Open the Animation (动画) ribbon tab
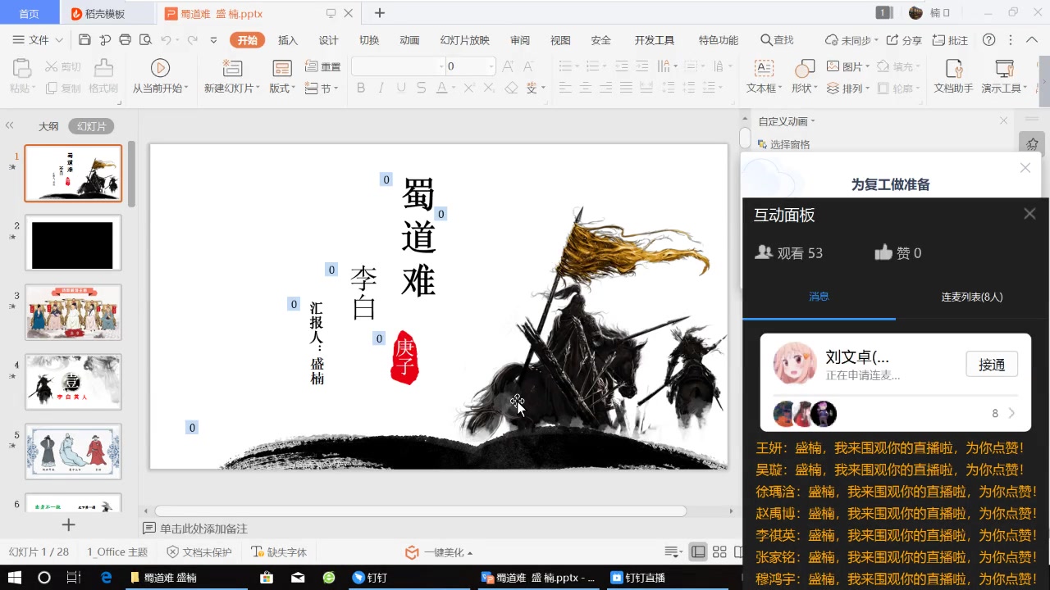Viewport: 1050px width, 590px height. tap(409, 40)
